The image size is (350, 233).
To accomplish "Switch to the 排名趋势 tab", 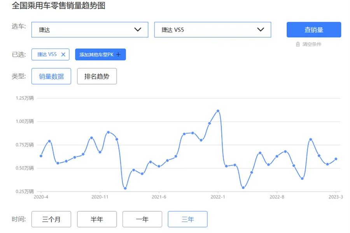I will pyautogui.click(x=97, y=76).
